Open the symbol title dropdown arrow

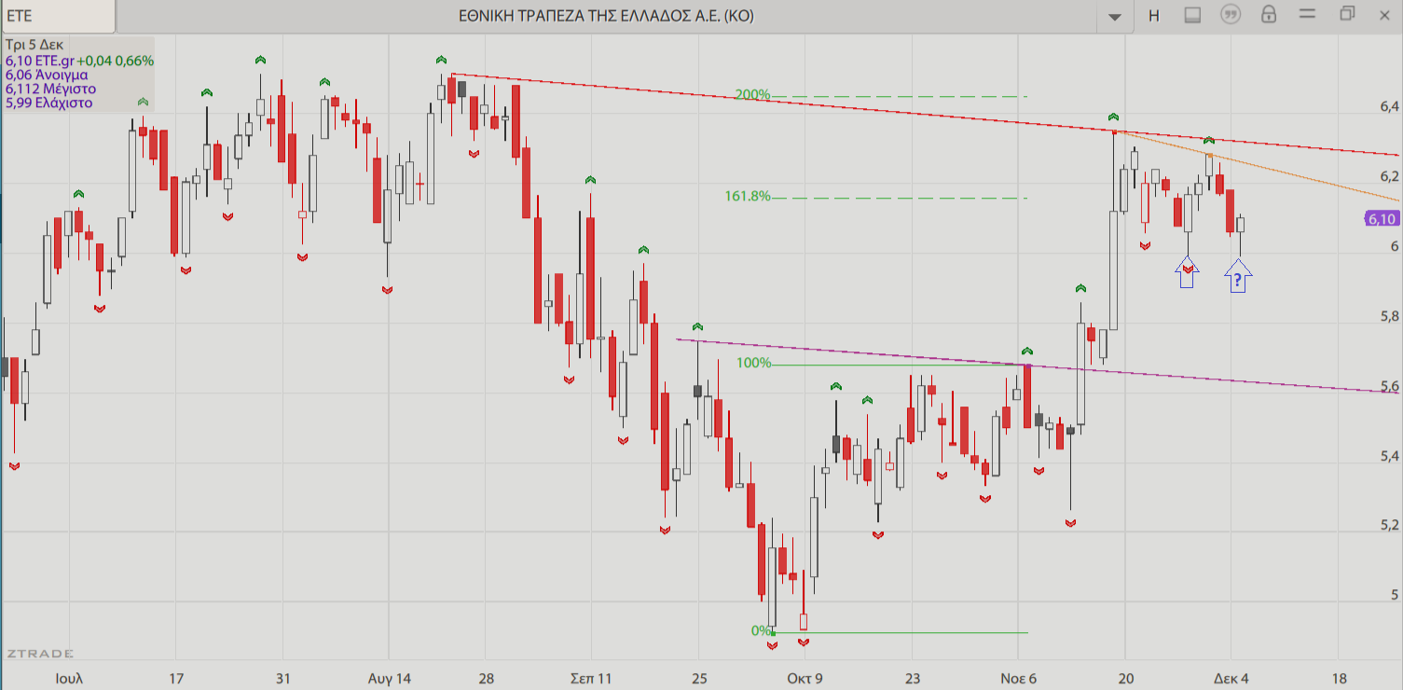click(1115, 16)
